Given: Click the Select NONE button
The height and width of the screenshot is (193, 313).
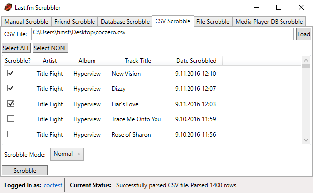Looking at the screenshot, I should (x=51, y=48).
